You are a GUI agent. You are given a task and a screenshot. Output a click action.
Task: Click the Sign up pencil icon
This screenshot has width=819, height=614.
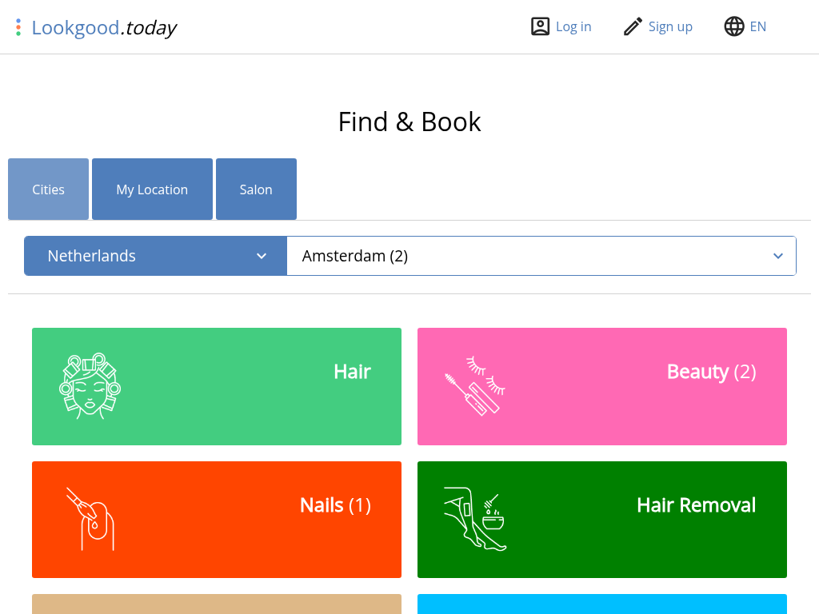click(633, 26)
